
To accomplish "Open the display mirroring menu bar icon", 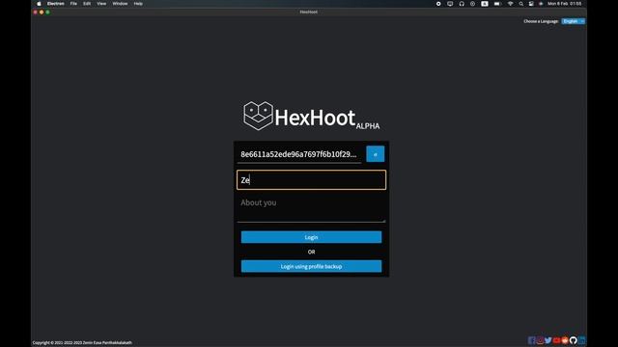I will tap(450, 4).
